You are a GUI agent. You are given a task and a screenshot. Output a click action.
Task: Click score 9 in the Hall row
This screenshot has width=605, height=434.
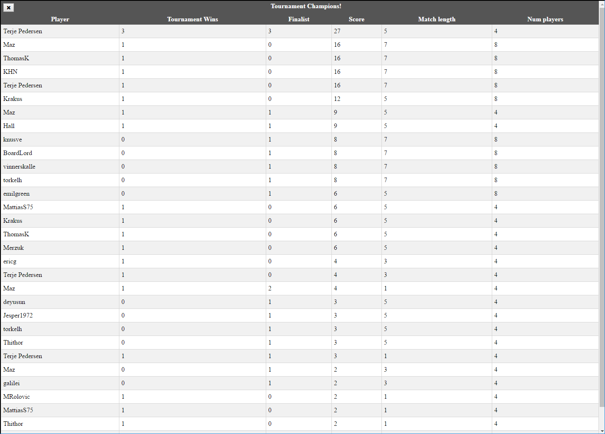click(336, 126)
